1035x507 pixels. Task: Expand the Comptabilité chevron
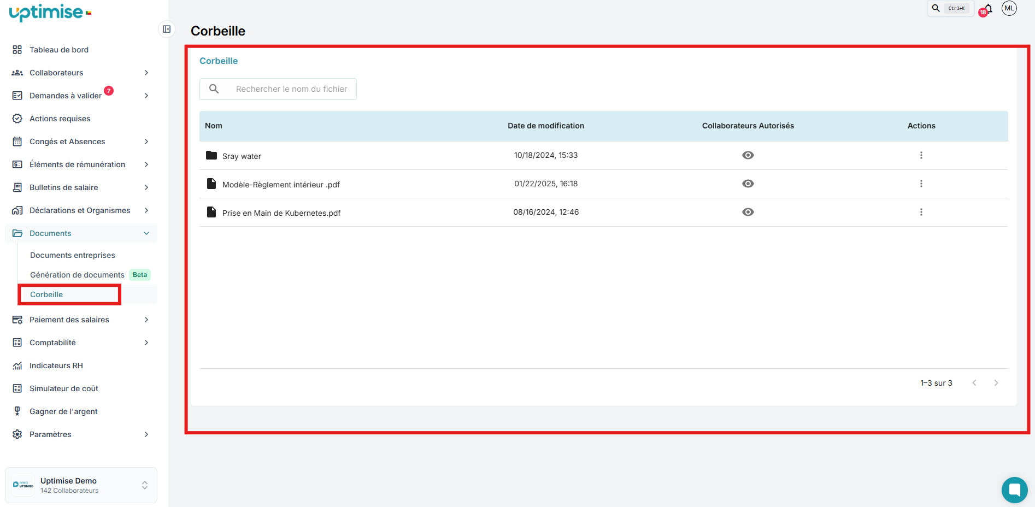tap(146, 343)
